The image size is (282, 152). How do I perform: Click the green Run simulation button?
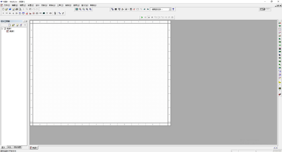point(142,17)
